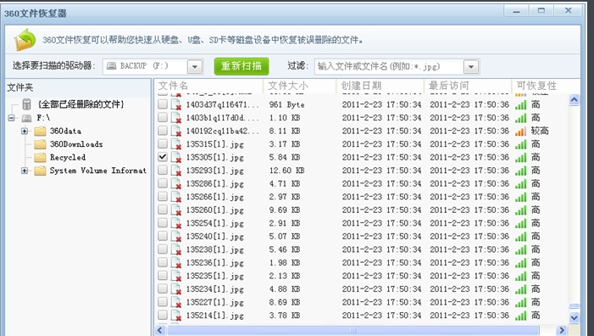Screen dimensions: 594x336
Task: Click recoverability bars icon for 140192cq11ba42
Action: click(521, 132)
